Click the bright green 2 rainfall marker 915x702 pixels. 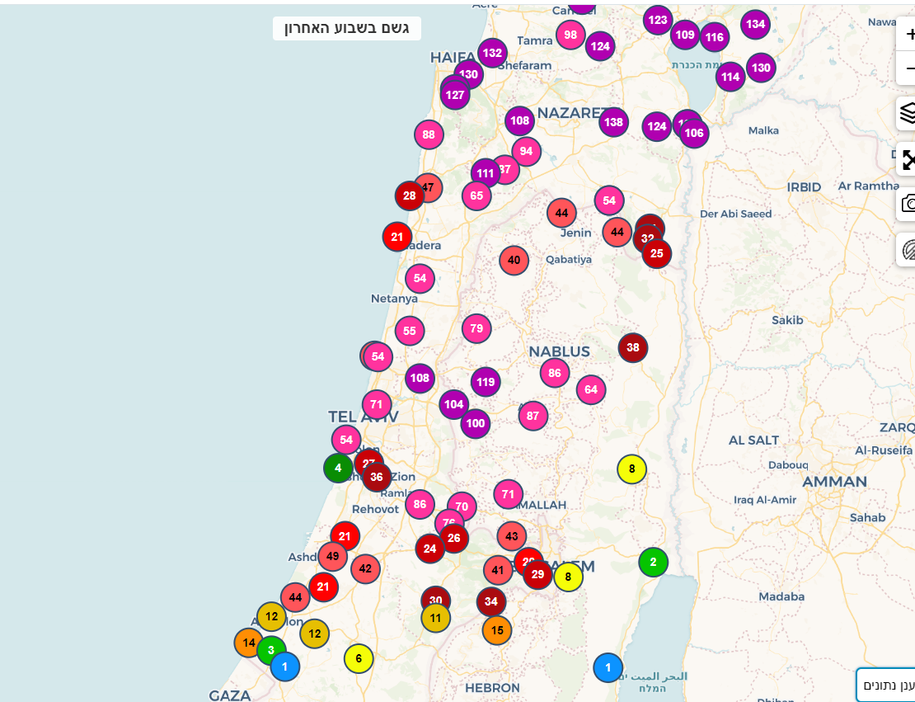653,562
